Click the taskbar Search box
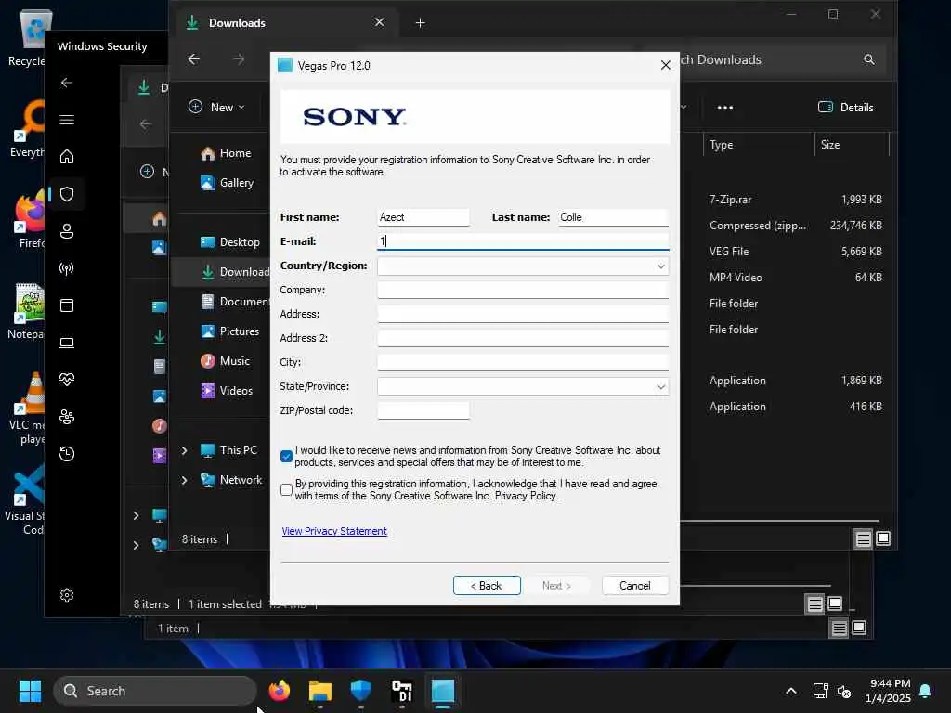 click(x=155, y=691)
